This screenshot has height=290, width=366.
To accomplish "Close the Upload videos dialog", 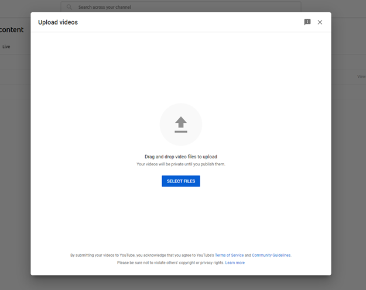I will (320, 22).
